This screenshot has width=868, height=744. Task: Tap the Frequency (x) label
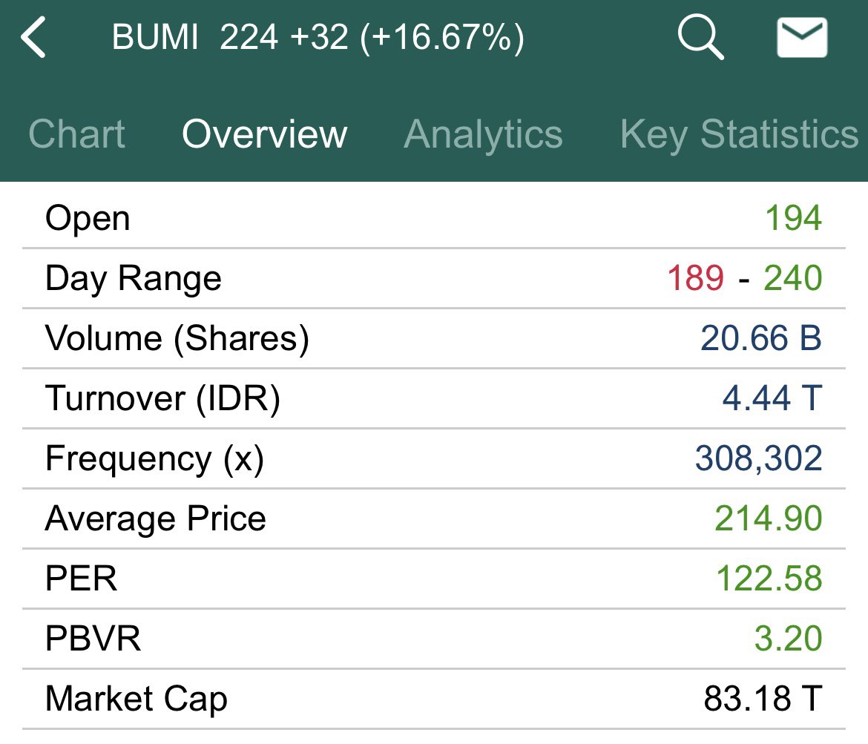pyautogui.click(x=154, y=459)
